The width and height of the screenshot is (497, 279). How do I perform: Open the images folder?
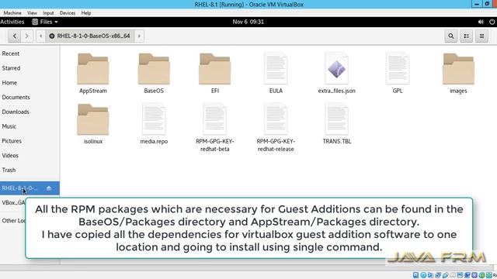[x=458, y=73]
